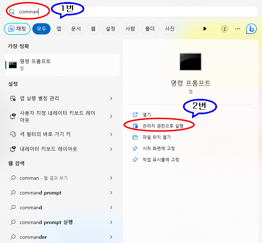
Task: Click the search magnifier icon in search box
Action: [12, 12]
